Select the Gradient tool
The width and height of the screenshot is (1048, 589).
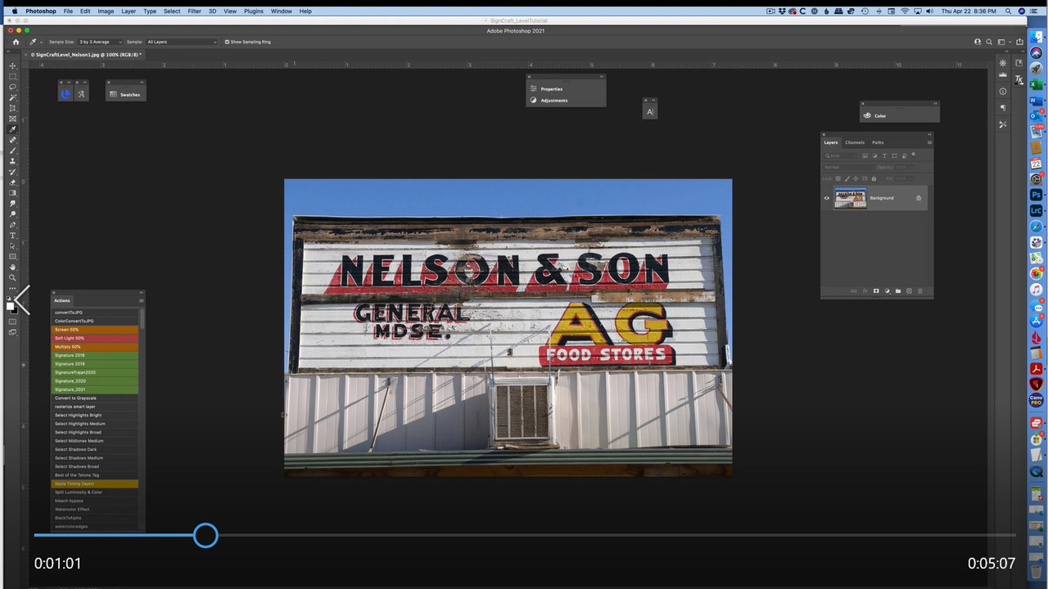[11, 193]
